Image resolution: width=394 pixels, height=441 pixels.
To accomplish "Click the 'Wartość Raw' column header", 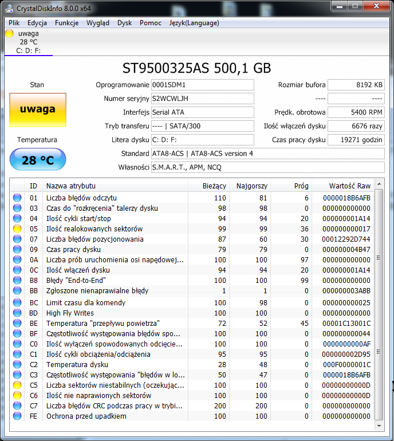I will tap(343, 186).
